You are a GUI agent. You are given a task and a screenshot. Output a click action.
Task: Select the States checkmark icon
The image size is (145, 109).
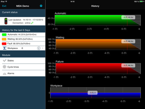tap(5, 61)
